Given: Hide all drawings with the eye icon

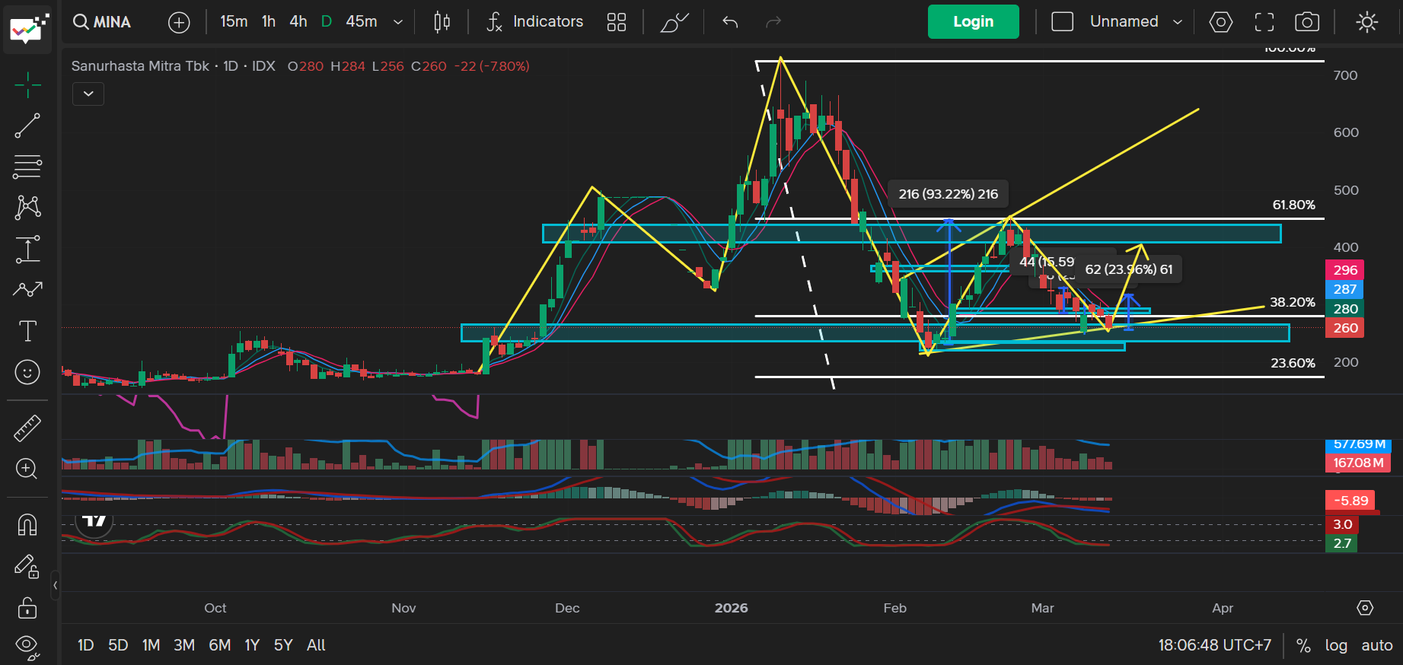Looking at the screenshot, I should [27, 646].
